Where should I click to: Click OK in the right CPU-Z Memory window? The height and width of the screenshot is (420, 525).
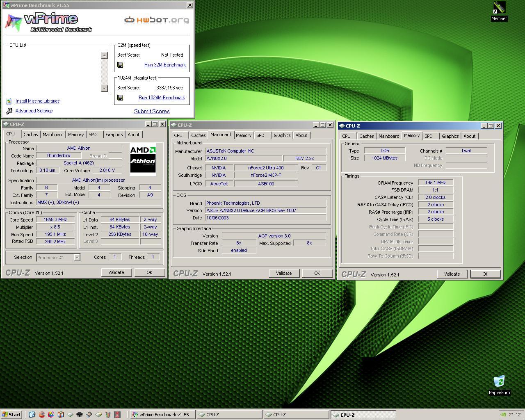(485, 274)
